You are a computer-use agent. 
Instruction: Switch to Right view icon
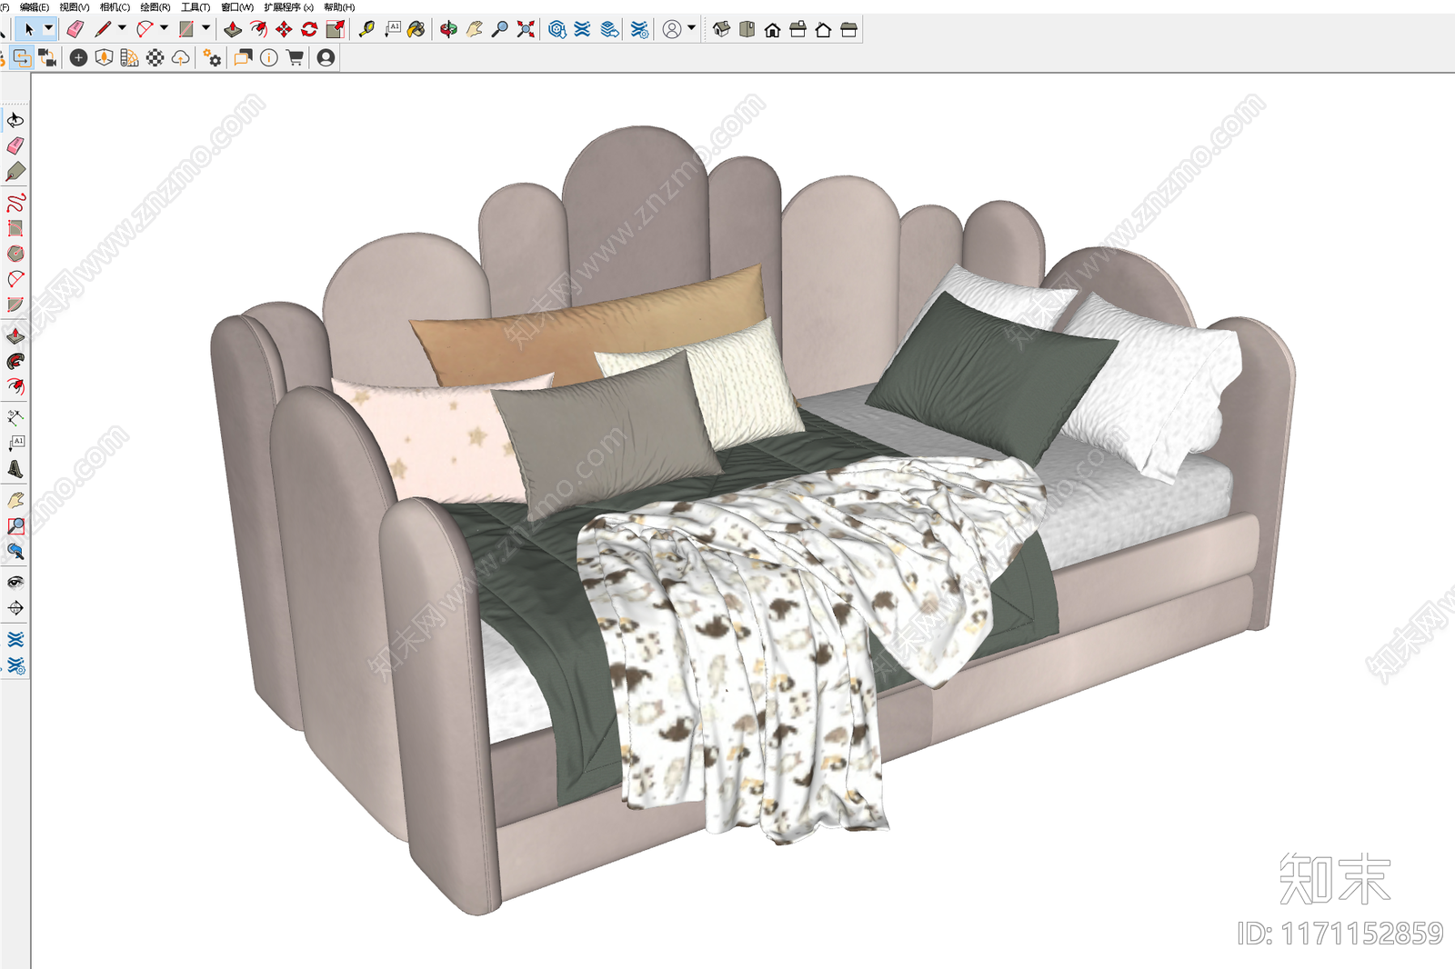tap(798, 30)
